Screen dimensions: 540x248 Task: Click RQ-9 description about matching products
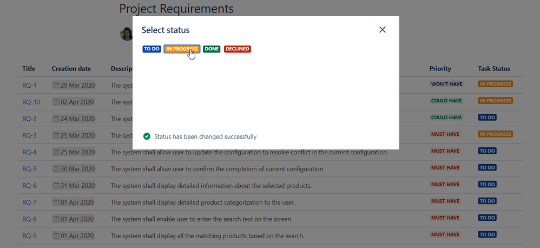click(208, 236)
